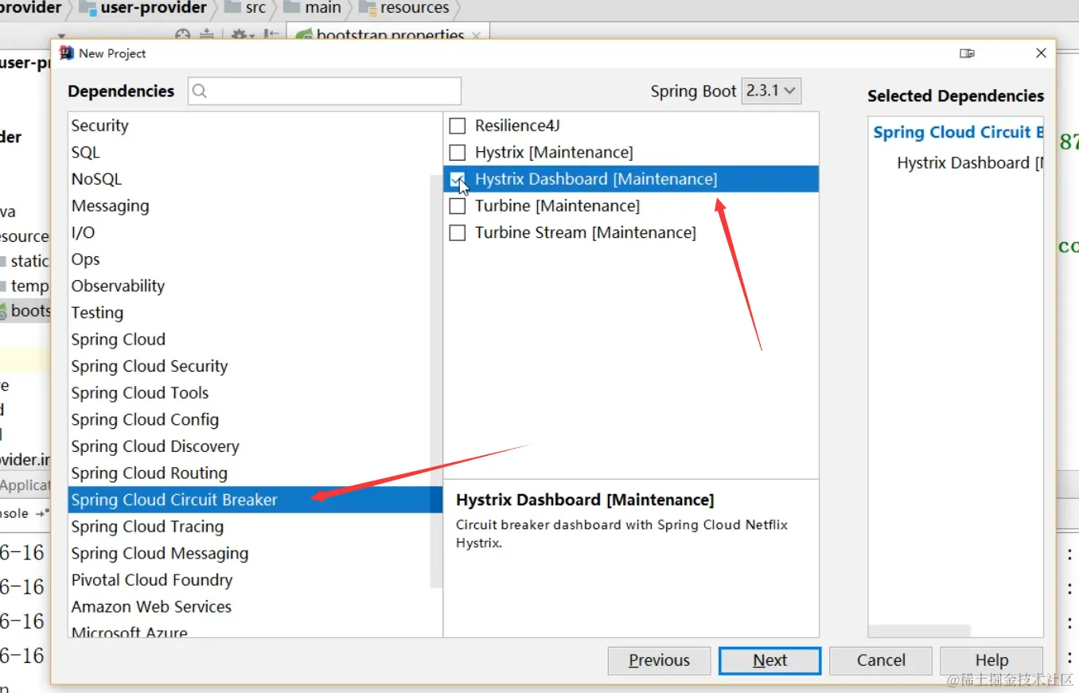1079x693 pixels.
Task: Click the hide panel icon in project toolbar
Action: [x=271, y=35]
